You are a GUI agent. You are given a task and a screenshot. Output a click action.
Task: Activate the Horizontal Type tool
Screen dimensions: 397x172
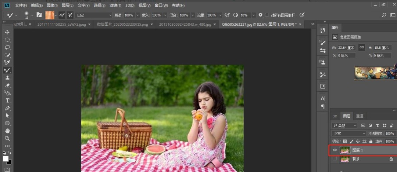tap(7, 100)
